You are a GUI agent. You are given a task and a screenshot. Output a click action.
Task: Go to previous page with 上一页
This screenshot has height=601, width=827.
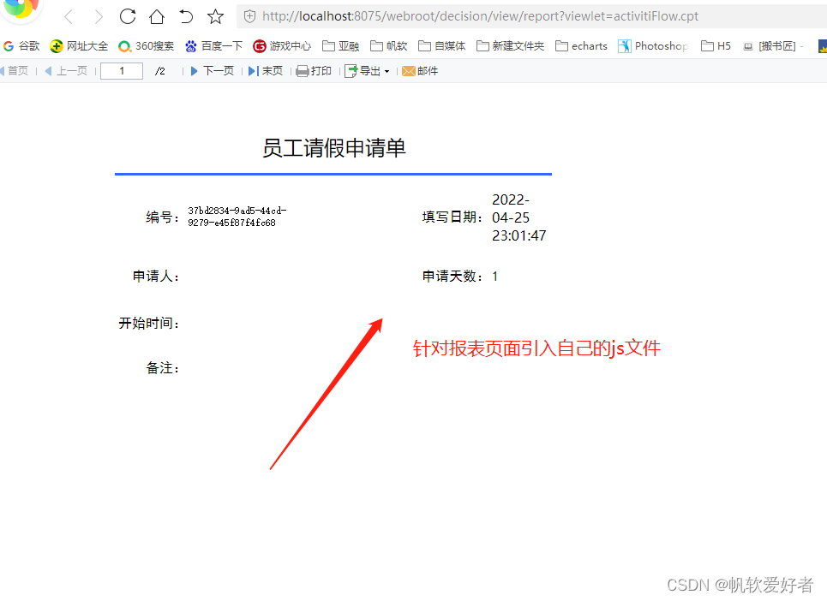(66, 71)
